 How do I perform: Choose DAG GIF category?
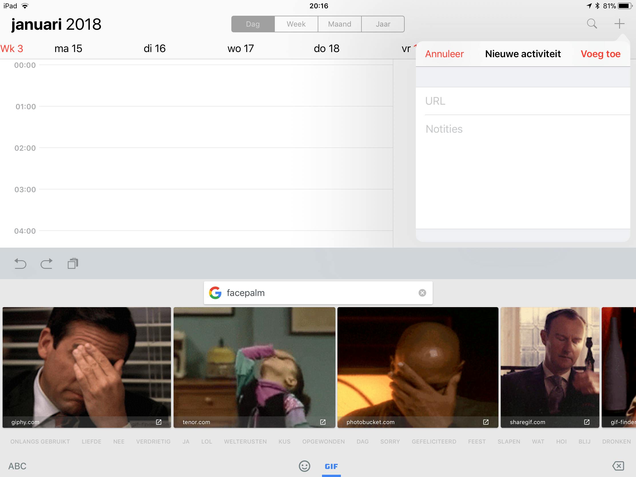pyautogui.click(x=363, y=441)
